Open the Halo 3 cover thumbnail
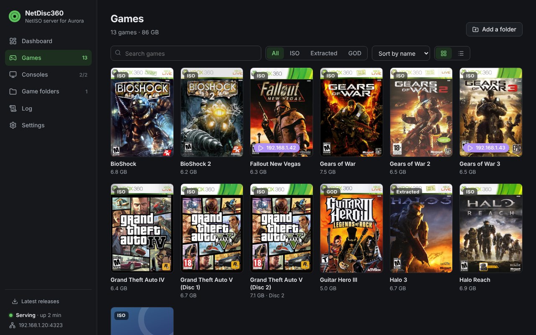 (421, 228)
